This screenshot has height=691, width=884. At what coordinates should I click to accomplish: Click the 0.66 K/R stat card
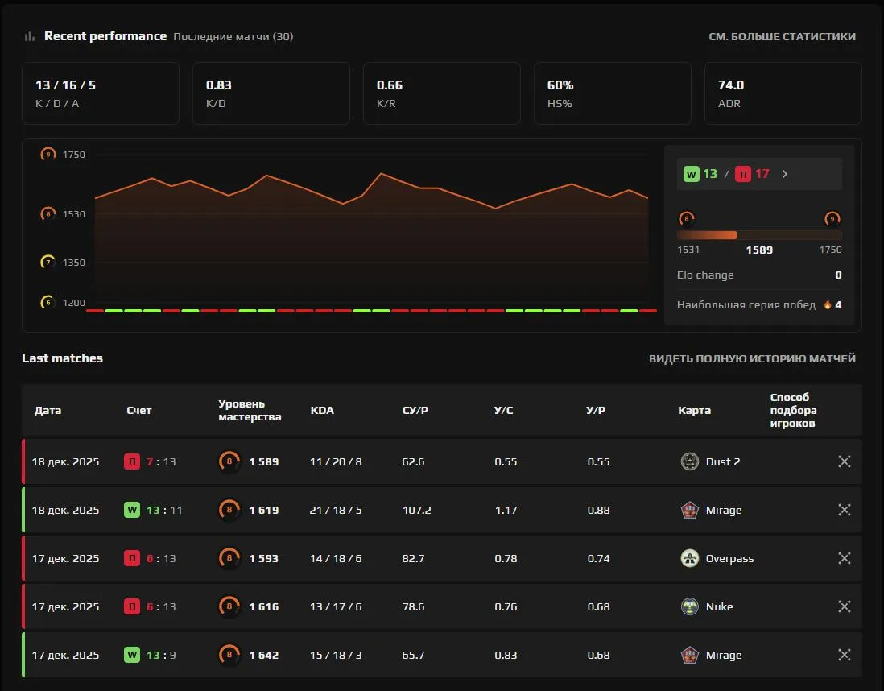tap(442, 93)
